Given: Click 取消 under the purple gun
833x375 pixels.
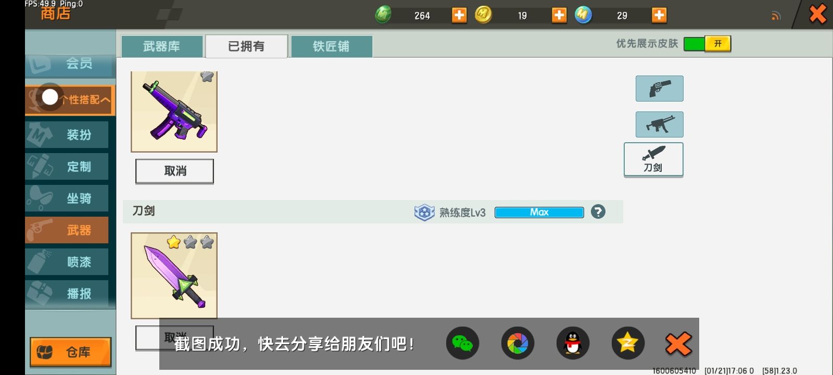Looking at the screenshot, I should coord(174,171).
